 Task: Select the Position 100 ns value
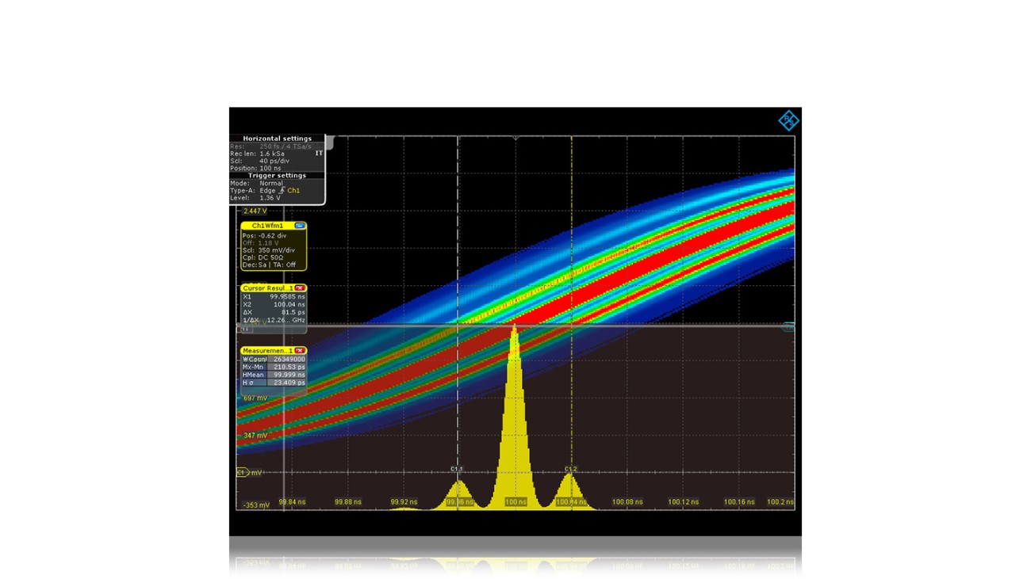(270, 168)
